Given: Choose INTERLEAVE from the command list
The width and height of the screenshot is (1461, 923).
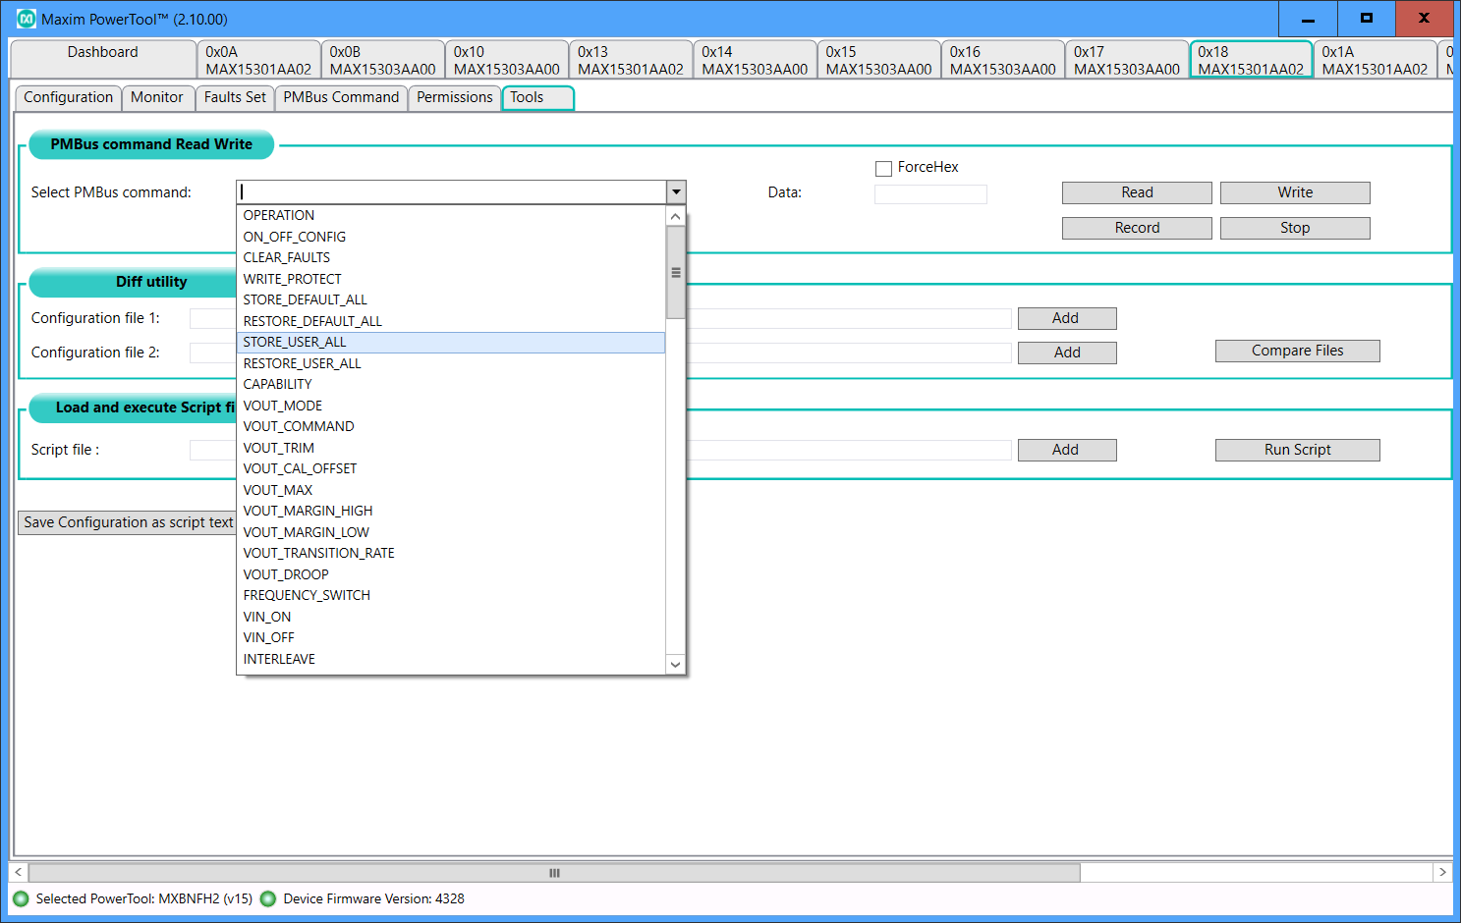Looking at the screenshot, I should point(451,659).
